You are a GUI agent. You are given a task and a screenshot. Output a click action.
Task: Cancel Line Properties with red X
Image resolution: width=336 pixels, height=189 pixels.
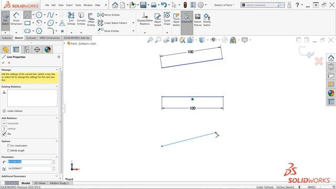9,63
